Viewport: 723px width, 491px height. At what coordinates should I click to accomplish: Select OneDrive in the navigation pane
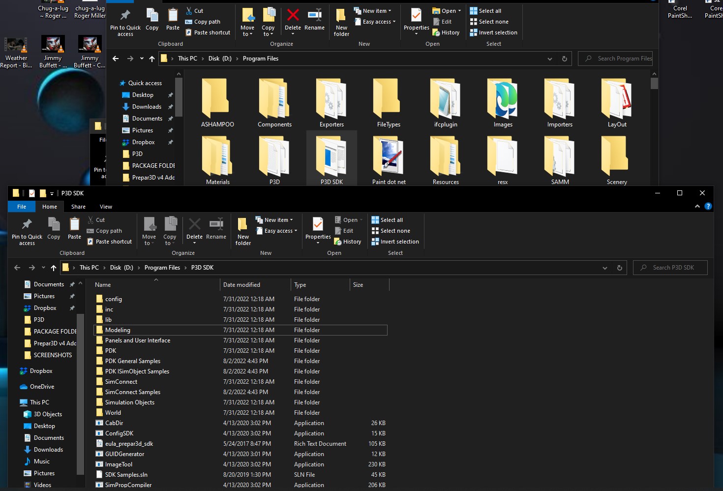point(42,387)
